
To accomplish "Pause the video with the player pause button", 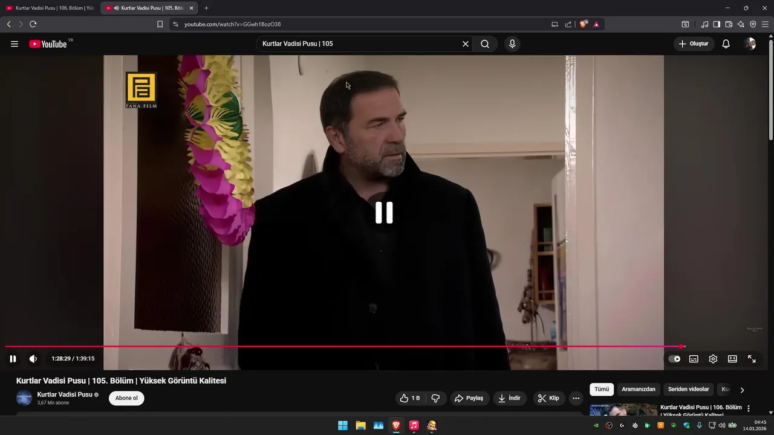I will point(13,359).
